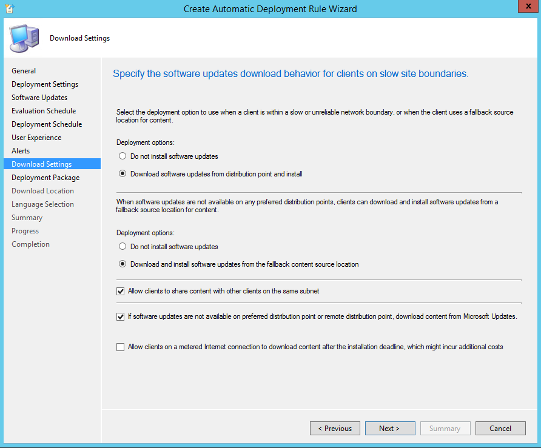Open Software Updates step in sidebar

click(x=39, y=98)
